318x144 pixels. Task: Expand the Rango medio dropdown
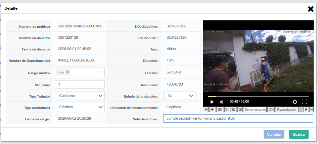[101, 72]
